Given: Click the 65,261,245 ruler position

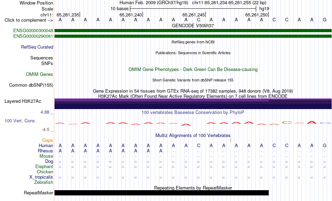Looking at the screenshot, I should coord(194,15).
